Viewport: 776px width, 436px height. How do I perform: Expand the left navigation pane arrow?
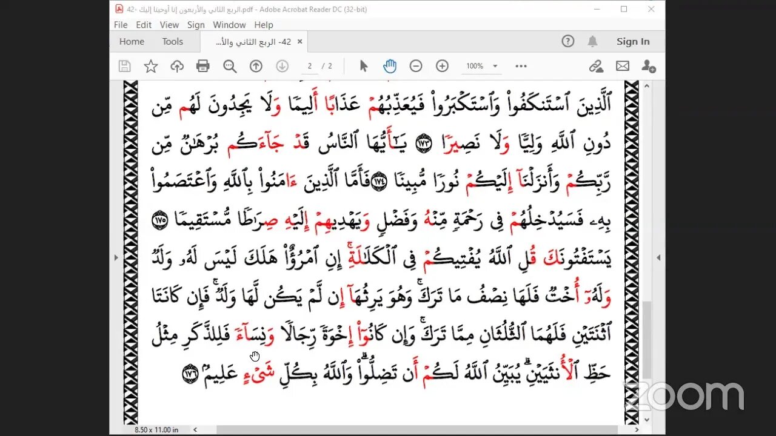[x=116, y=257]
